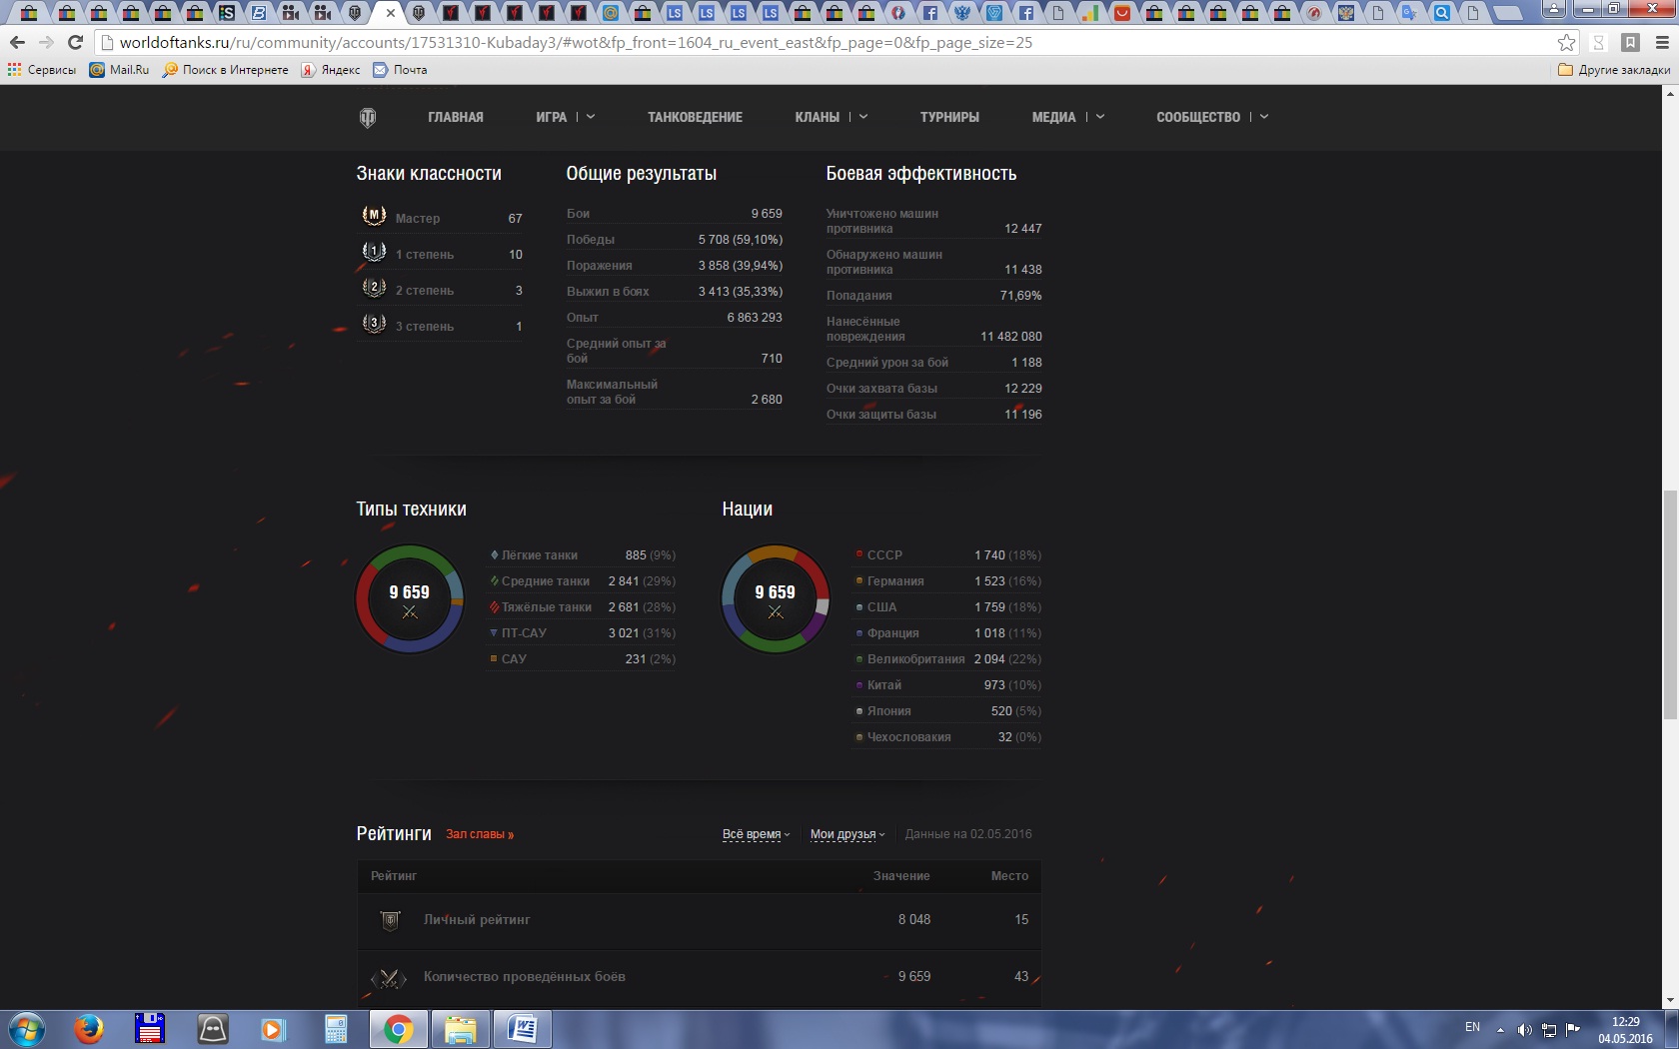Go forward in the browser history
This screenshot has width=1679, height=1049.
(46, 42)
